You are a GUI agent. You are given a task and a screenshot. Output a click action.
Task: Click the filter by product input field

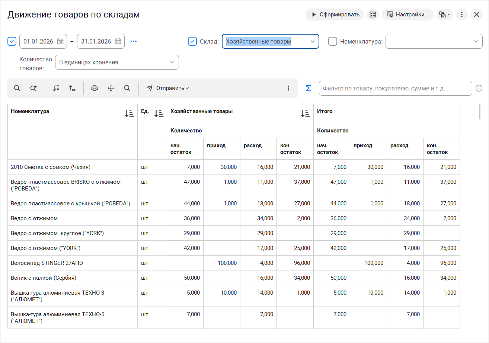point(395,88)
